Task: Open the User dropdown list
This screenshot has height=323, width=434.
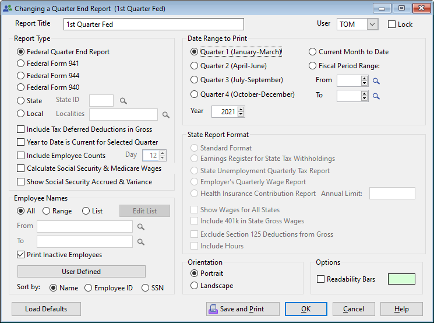Action: (372, 24)
